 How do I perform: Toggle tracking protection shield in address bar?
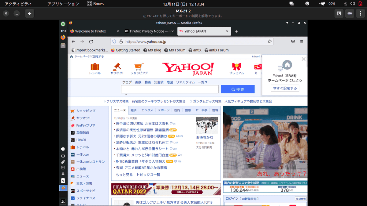pyautogui.click(x=114, y=41)
